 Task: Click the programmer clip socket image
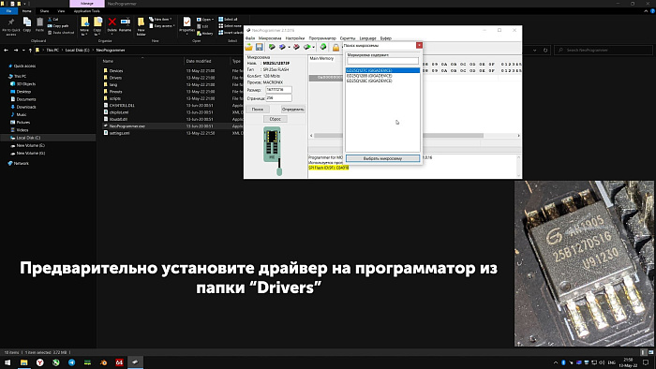(x=274, y=151)
